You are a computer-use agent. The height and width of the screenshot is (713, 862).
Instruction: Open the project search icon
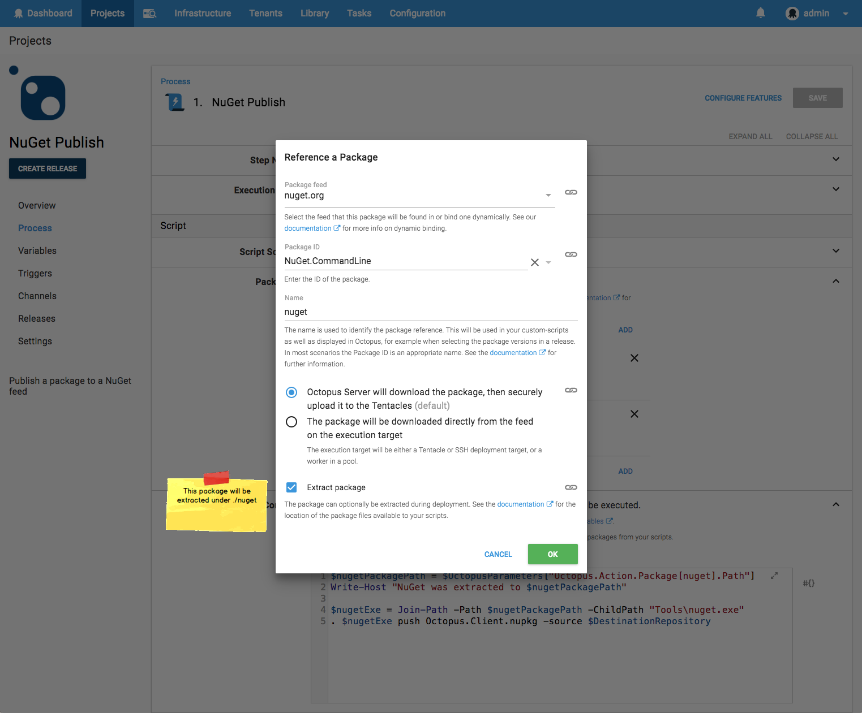point(149,13)
